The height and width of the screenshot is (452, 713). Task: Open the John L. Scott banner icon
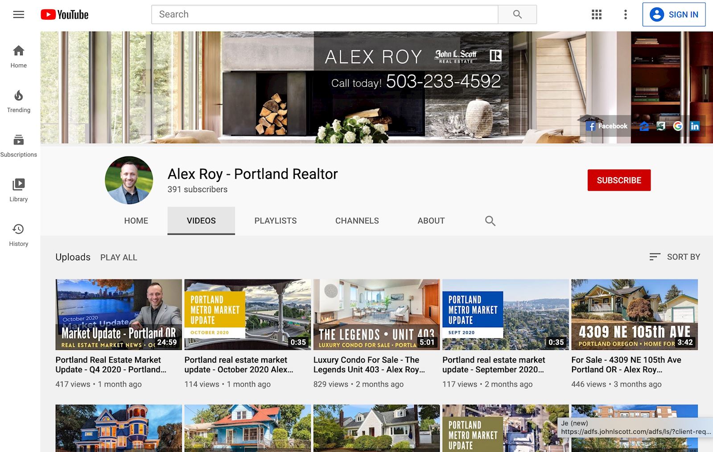point(661,126)
